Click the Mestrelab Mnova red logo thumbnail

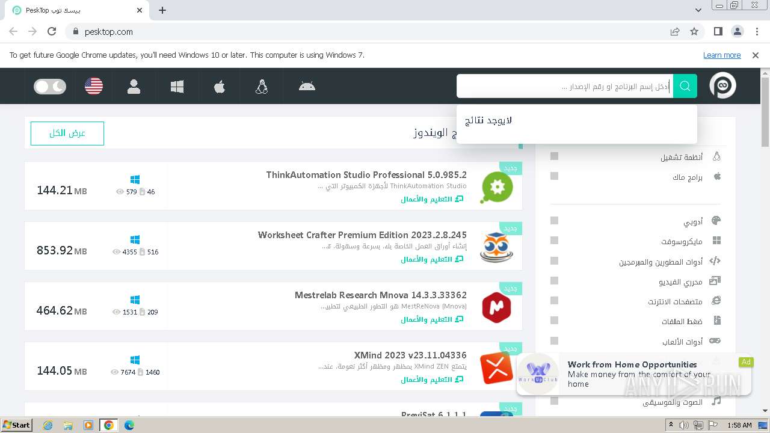tap(497, 307)
